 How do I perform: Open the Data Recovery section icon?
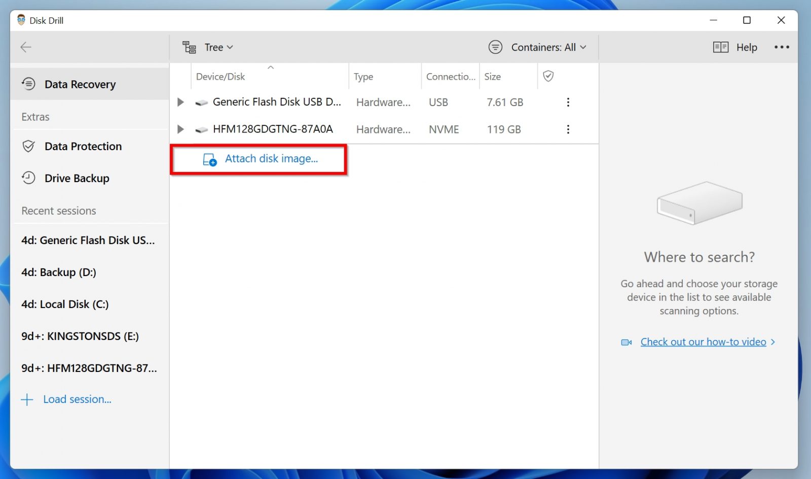28,84
